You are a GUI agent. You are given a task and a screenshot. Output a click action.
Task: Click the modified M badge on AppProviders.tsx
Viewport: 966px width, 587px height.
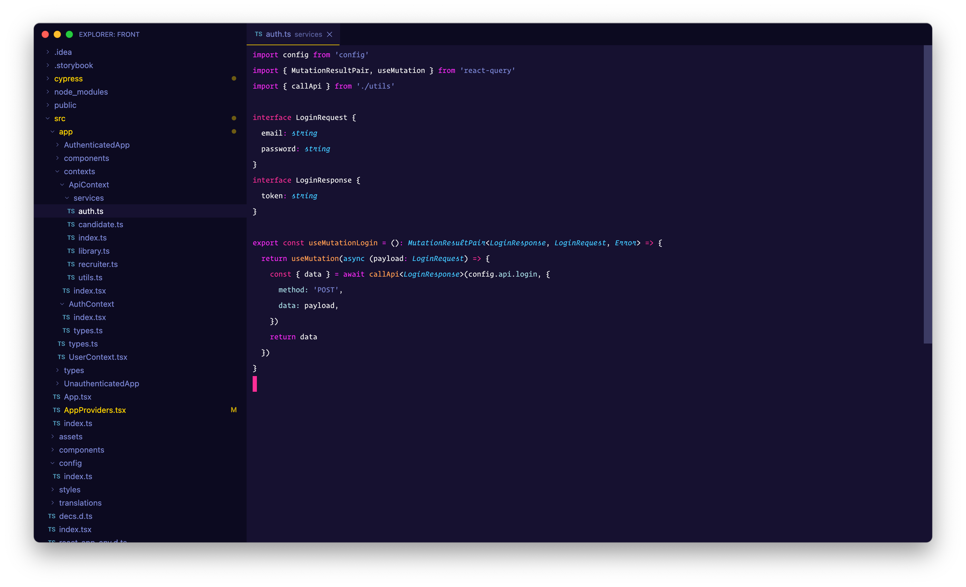(234, 410)
